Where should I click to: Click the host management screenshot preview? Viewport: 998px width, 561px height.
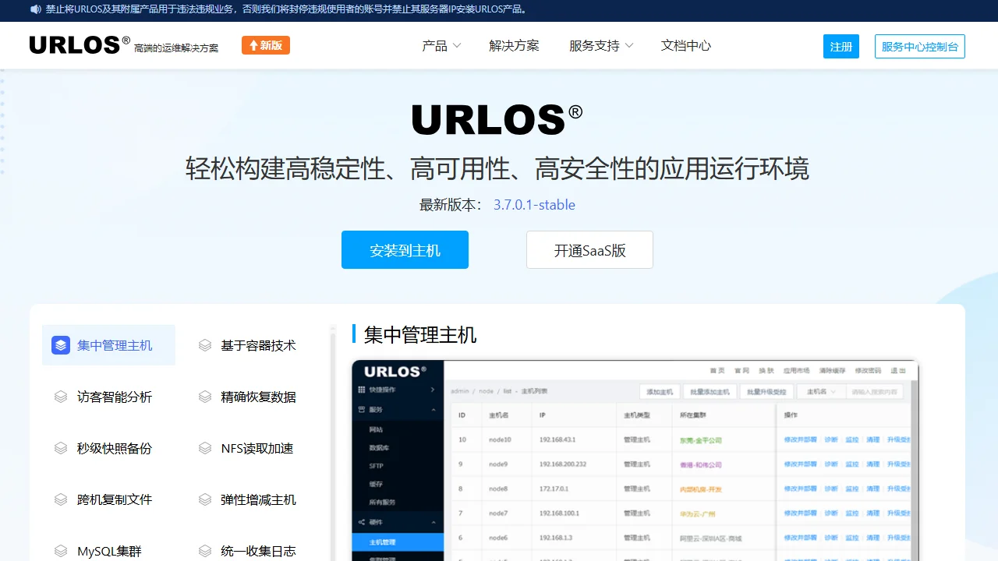635,460
